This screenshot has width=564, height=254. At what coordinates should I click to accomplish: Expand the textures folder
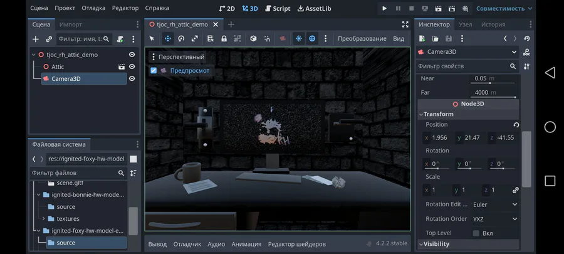43,219
